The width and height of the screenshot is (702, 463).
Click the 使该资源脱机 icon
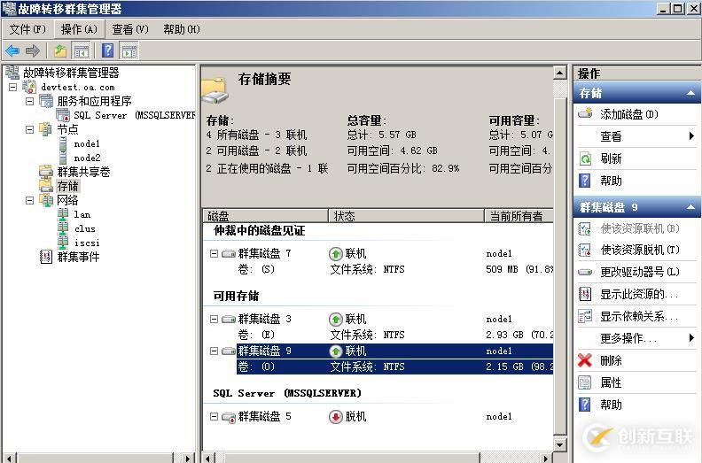pyautogui.click(x=585, y=250)
